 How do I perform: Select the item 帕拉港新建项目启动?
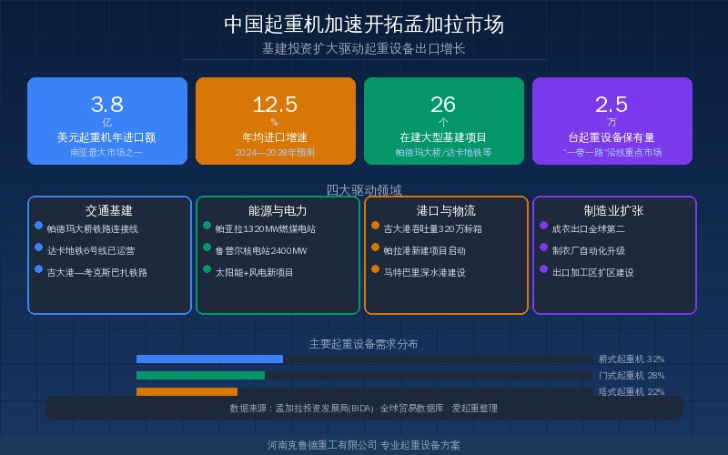click(x=424, y=251)
